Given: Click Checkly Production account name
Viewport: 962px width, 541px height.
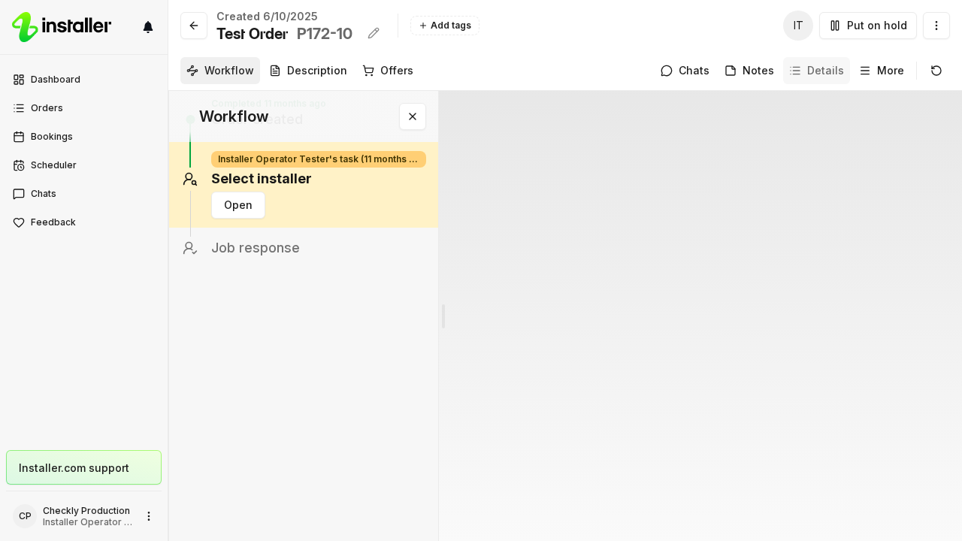Looking at the screenshot, I should [86, 511].
